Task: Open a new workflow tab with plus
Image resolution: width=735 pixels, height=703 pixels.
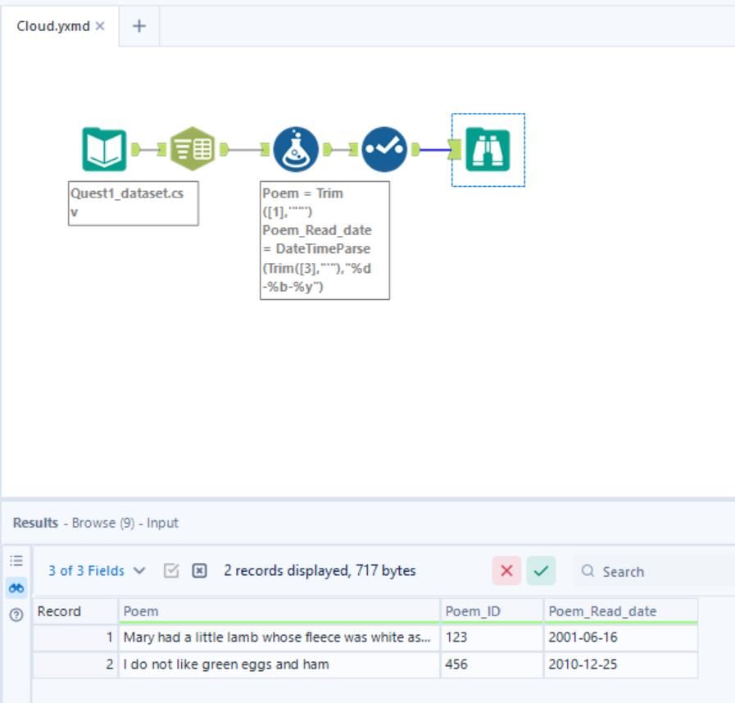Action: click(139, 26)
